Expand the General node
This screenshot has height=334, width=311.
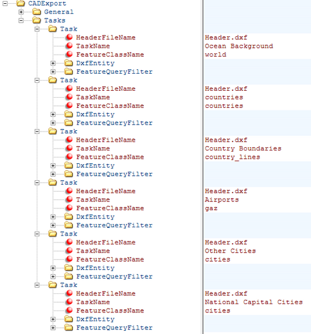pyautogui.click(x=21, y=12)
